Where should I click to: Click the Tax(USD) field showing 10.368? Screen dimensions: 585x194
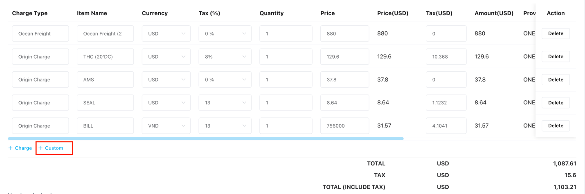[446, 57]
